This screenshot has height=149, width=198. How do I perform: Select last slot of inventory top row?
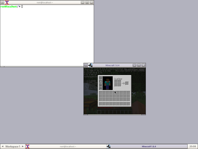coord(129,93)
